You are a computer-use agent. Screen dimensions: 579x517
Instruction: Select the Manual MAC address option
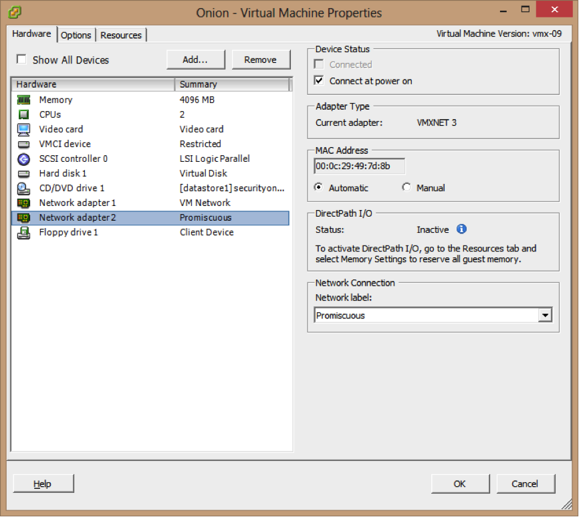[407, 187]
